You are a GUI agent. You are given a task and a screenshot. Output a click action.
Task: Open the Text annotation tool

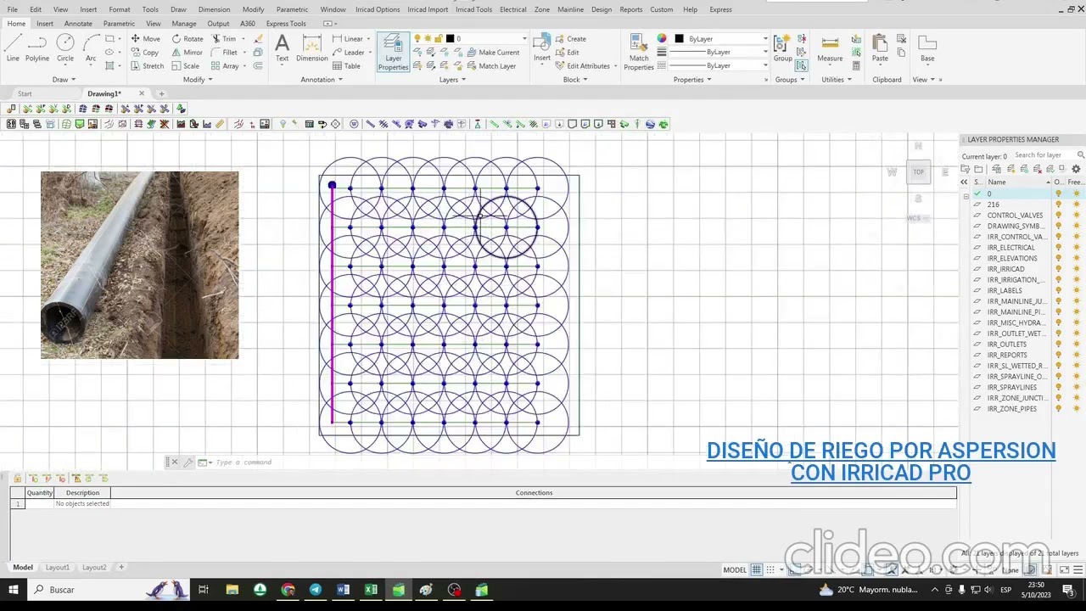tap(282, 48)
